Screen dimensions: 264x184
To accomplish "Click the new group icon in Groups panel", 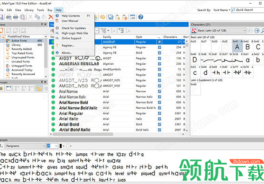I will tap(9, 88).
